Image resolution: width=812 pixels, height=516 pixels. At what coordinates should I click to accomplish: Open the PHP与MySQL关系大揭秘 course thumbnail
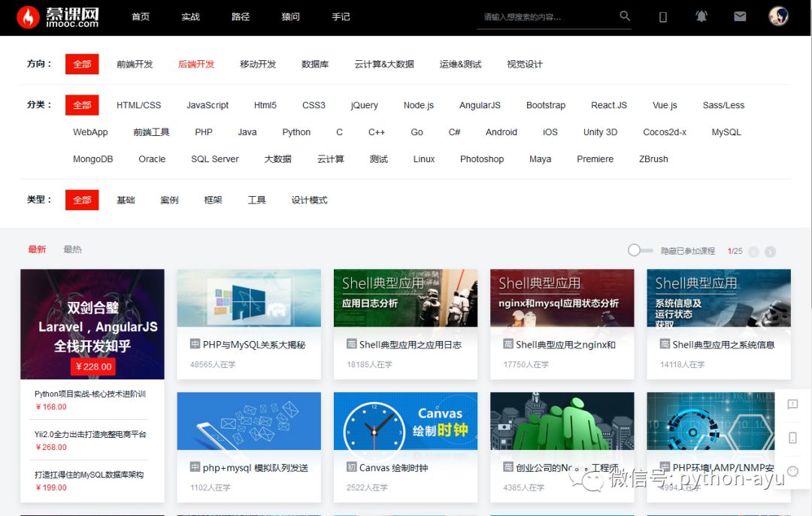pos(249,297)
